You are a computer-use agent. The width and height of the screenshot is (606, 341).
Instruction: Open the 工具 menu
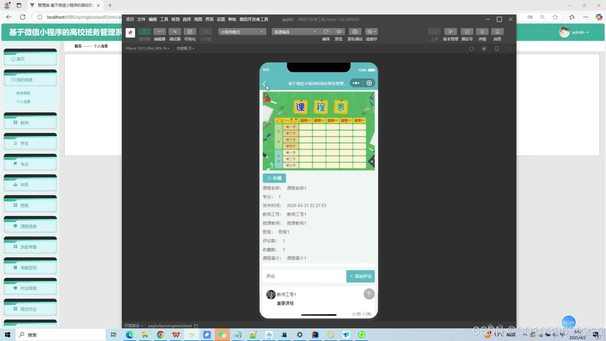(x=164, y=19)
